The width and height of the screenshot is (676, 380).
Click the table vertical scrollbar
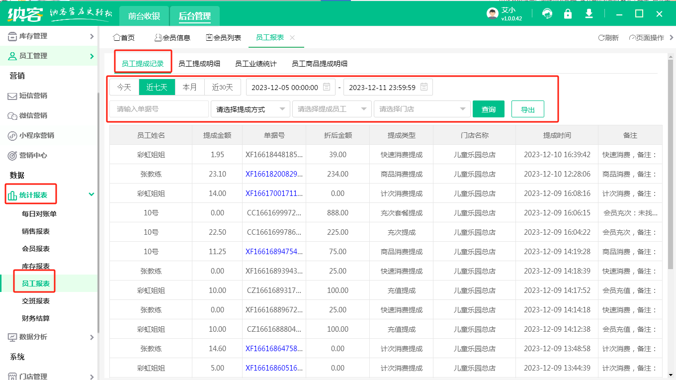point(669,199)
